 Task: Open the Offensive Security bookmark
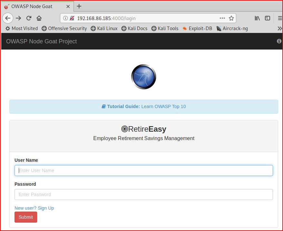(x=64, y=28)
